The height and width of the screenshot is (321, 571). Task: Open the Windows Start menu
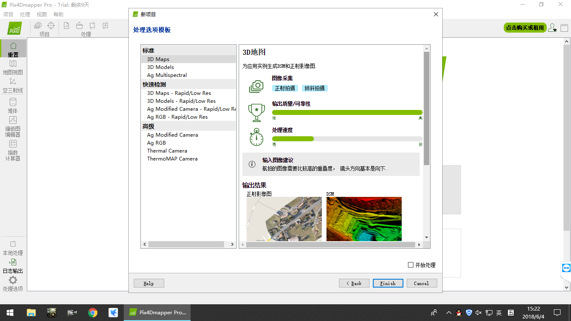[10, 313]
